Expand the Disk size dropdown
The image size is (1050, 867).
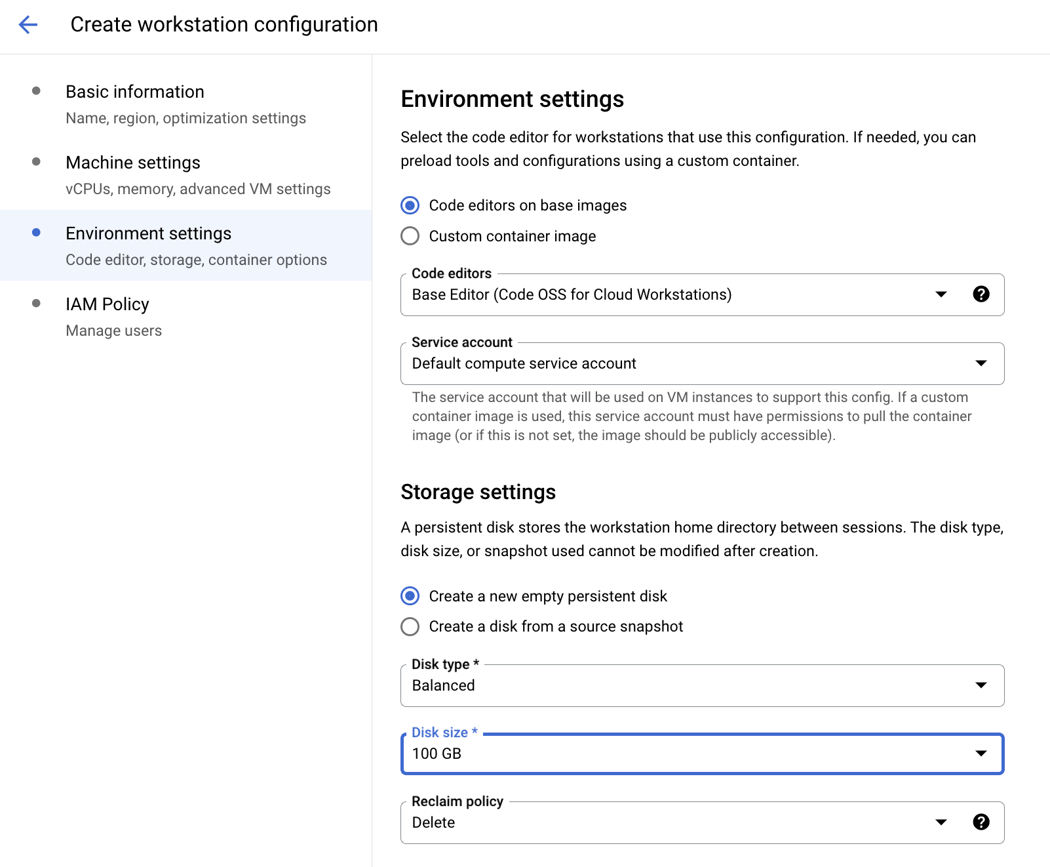[x=688, y=754]
